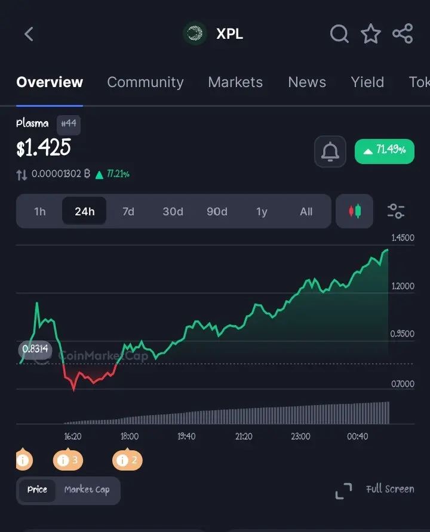The image size is (430, 532).
Task: Switch to the Markets tab
Action: 235,82
